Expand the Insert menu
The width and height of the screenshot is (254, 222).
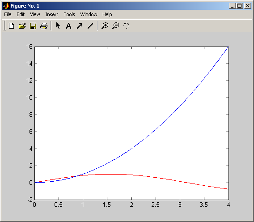[x=52, y=14]
